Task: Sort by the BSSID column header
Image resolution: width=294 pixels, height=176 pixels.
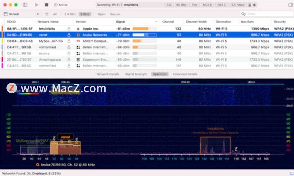Action: click(x=11, y=22)
